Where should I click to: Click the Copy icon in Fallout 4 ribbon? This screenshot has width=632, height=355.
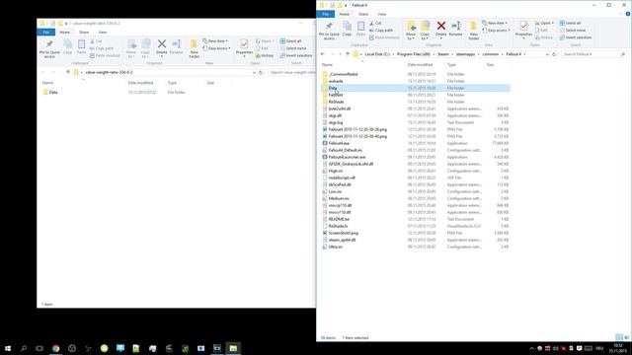[347, 29]
